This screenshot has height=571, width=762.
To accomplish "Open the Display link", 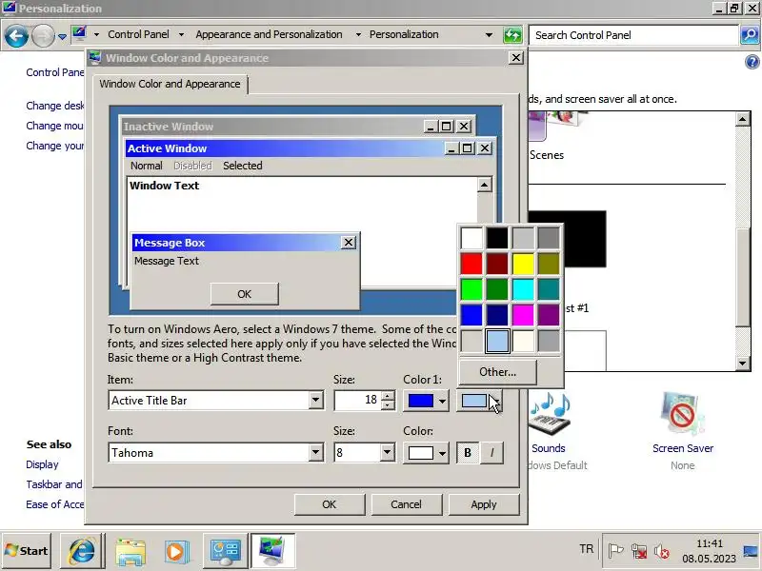I will pos(42,464).
